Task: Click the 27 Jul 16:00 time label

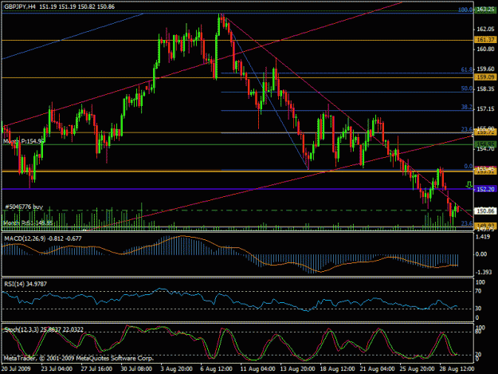Action: tap(96, 368)
